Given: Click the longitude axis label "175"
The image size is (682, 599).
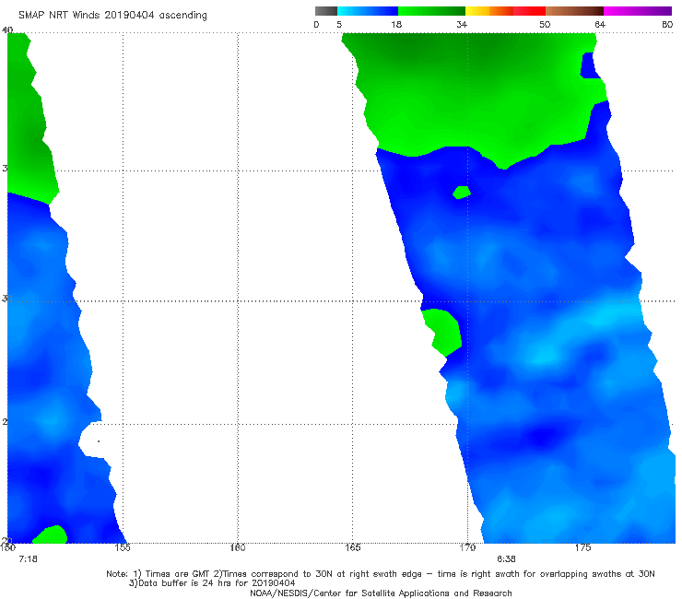Looking at the screenshot, I should click(x=582, y=547).
